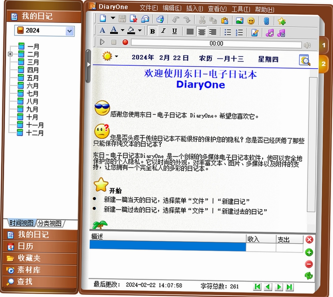Click the magnifier search page icon
333x297 pixels.
305,60
